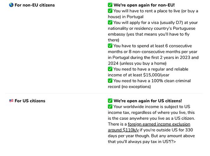
Task: Click the "For non-EU citizens" row heading
Action: coord(34,5)
